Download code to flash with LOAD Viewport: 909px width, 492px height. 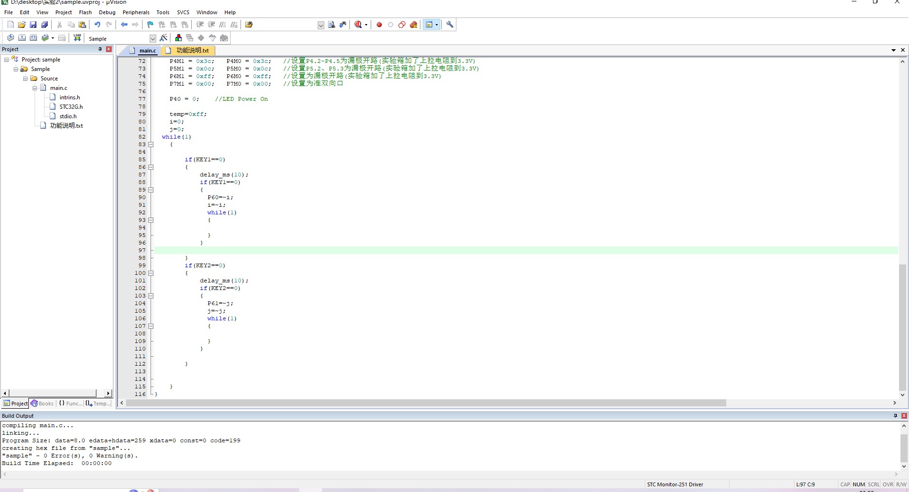tap(77, 38)
